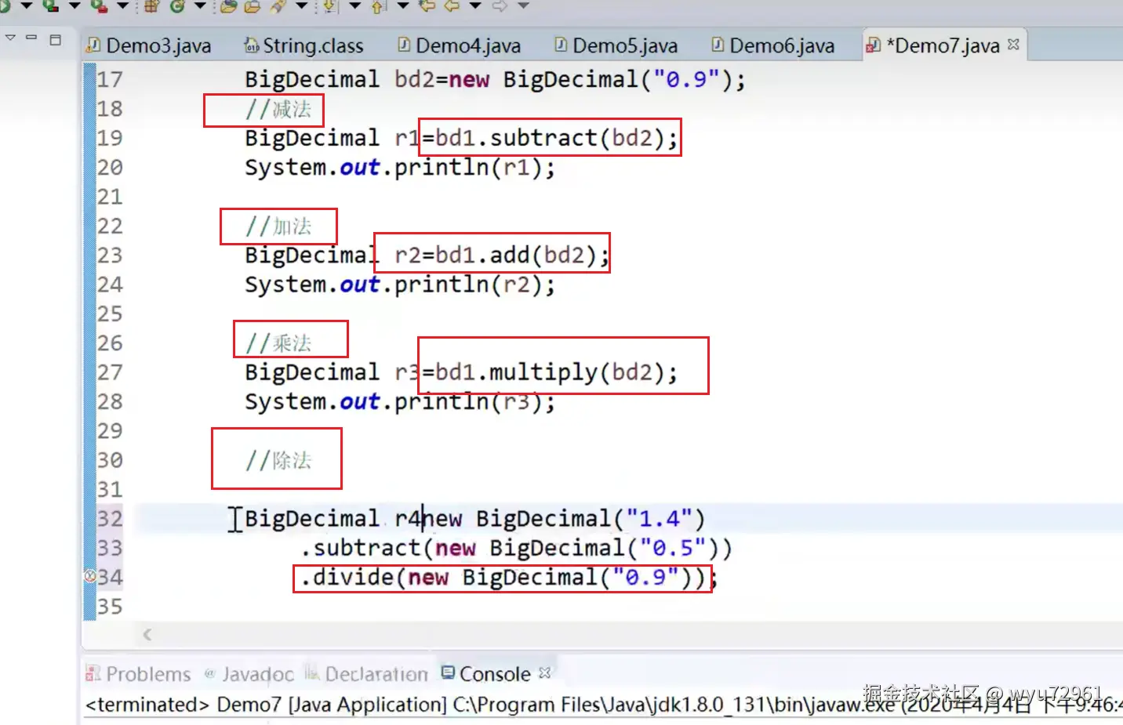Click the System.out.println(r2) line
The width and height of the screenshot is (1123, 725).
tap(400, 285)
